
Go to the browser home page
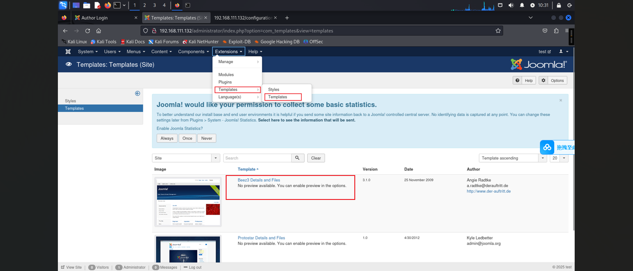[99, 31]
